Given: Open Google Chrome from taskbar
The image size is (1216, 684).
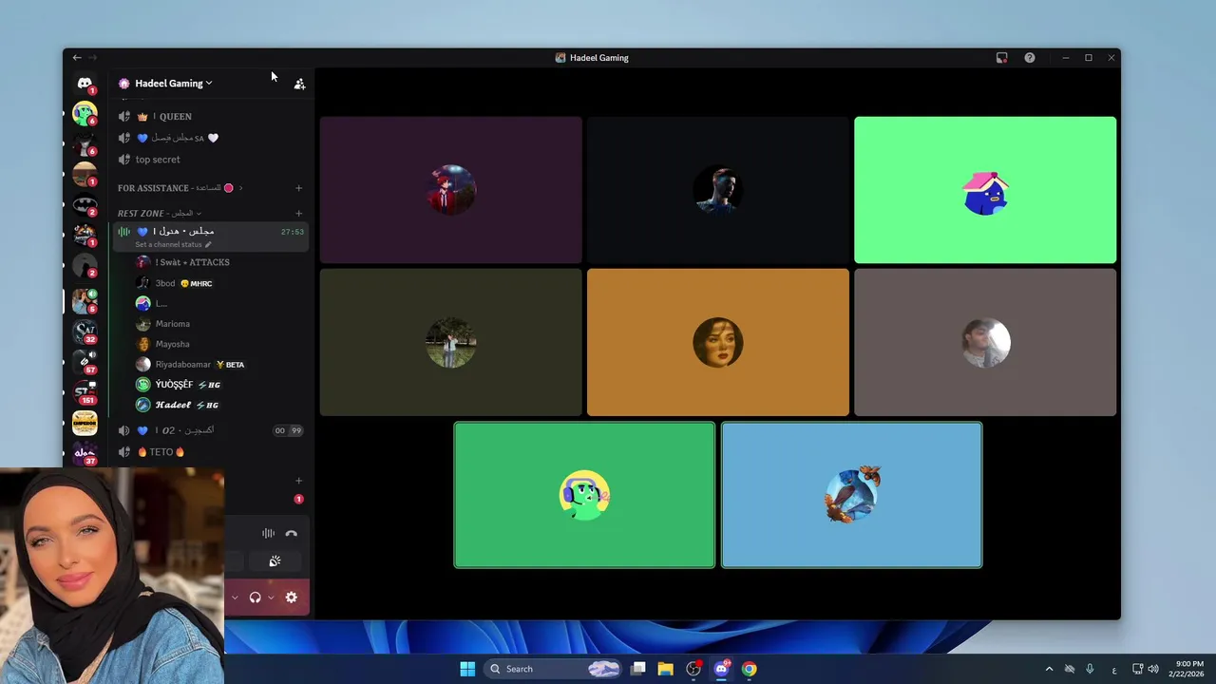Looking at the screenshot, I should [750, 669].
